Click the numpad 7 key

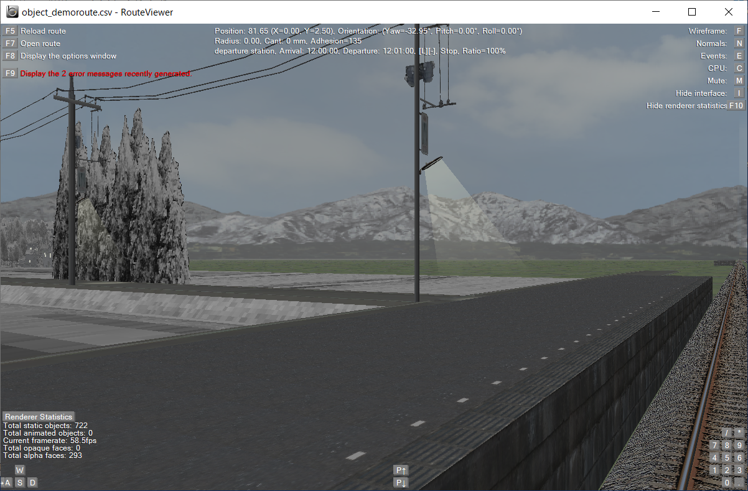click(x=714, y=445)
